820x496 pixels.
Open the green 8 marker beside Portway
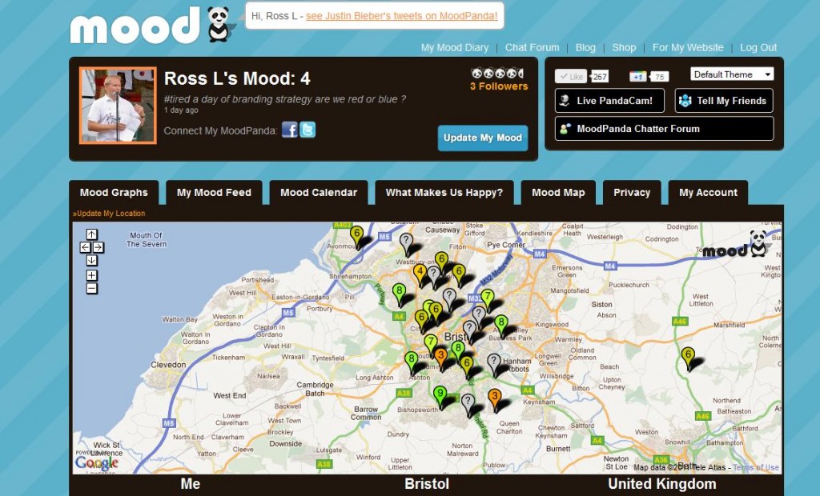click(x=399, y=294)
